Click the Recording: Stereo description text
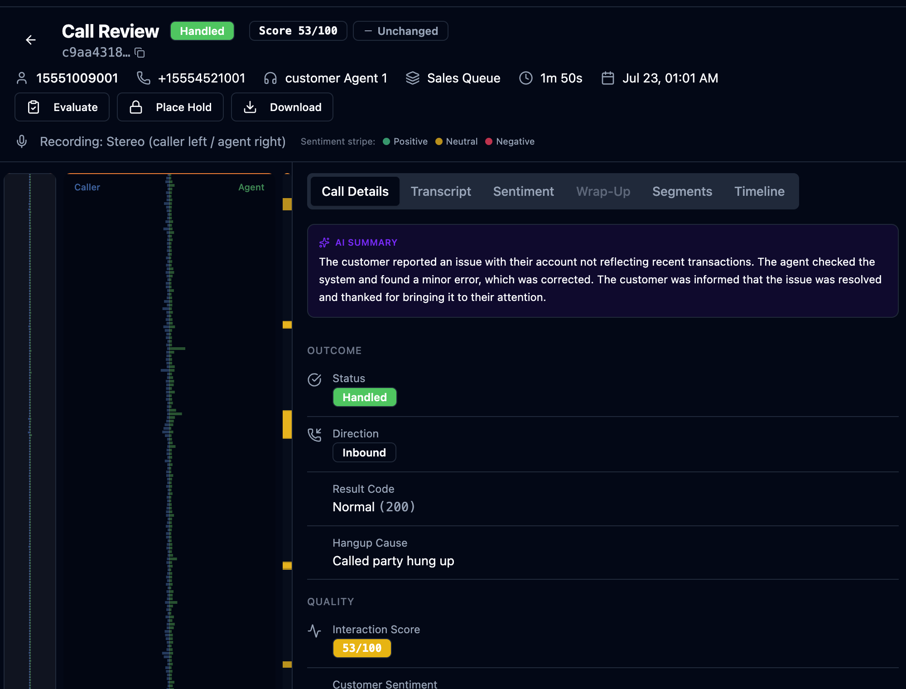 point(163,141)
